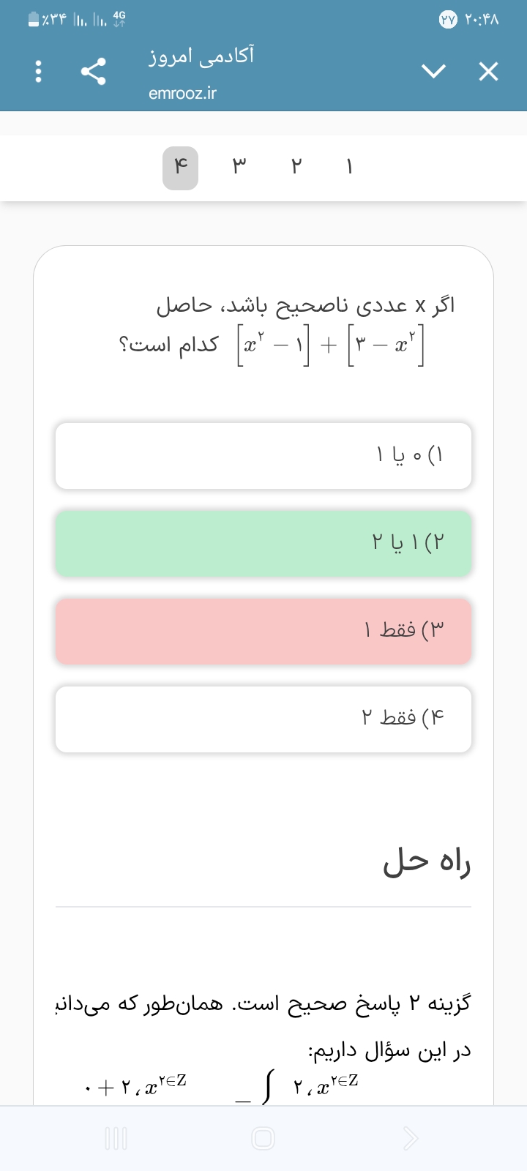527x1171 pixels.
Task: Tap the emrooz.ir site address
Action: (182, 94)
